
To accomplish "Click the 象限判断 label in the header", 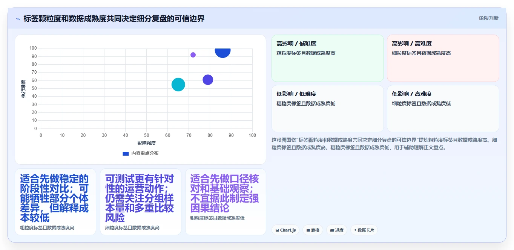I will click(x=488, y=18).
